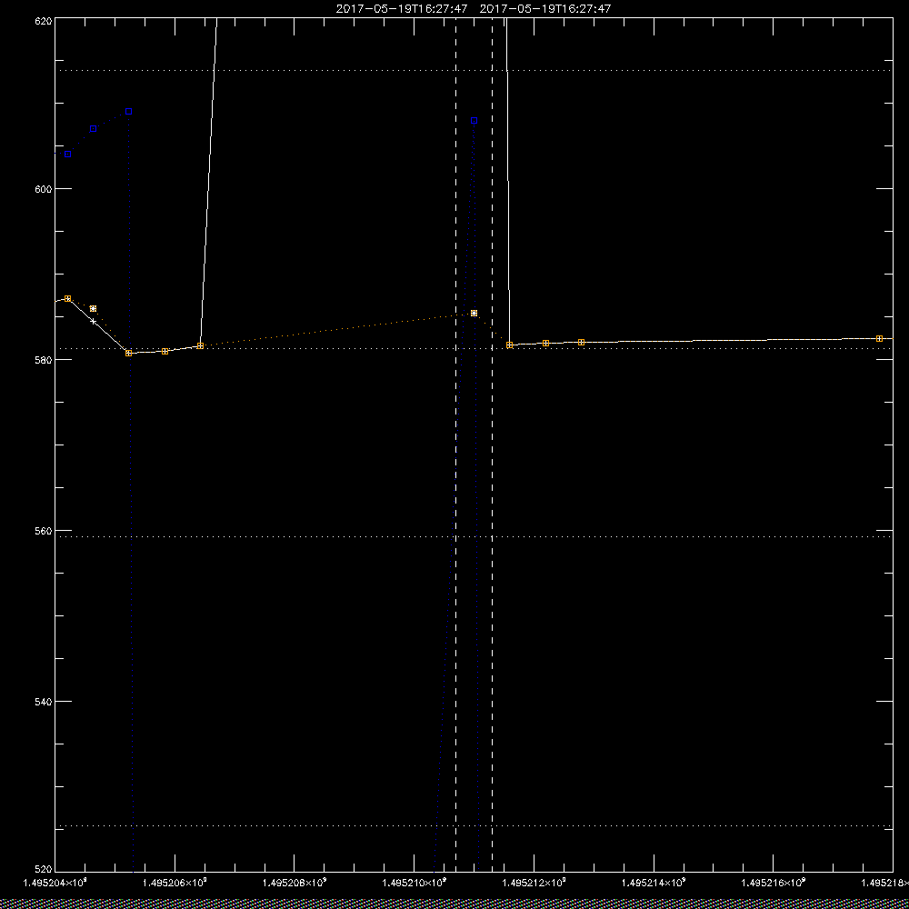Viewport: 909px width, 909px height.
Task: Pick the lowest blue square in the left cluster
Action: pos(68,155)
